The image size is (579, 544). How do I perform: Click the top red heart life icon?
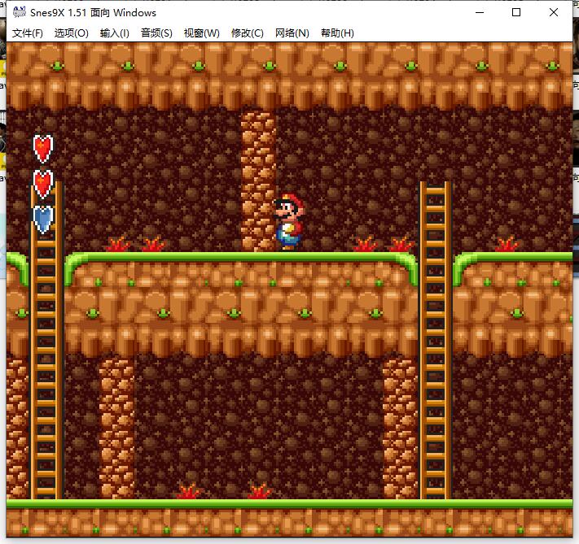43,149
